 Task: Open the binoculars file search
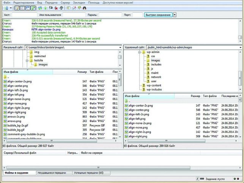coord(85,8)
